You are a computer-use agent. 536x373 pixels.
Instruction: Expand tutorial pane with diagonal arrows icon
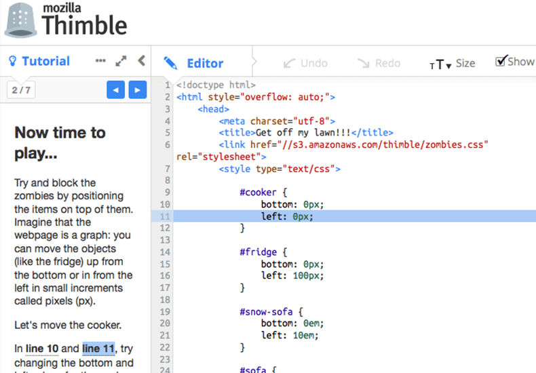tap(121, 61)
